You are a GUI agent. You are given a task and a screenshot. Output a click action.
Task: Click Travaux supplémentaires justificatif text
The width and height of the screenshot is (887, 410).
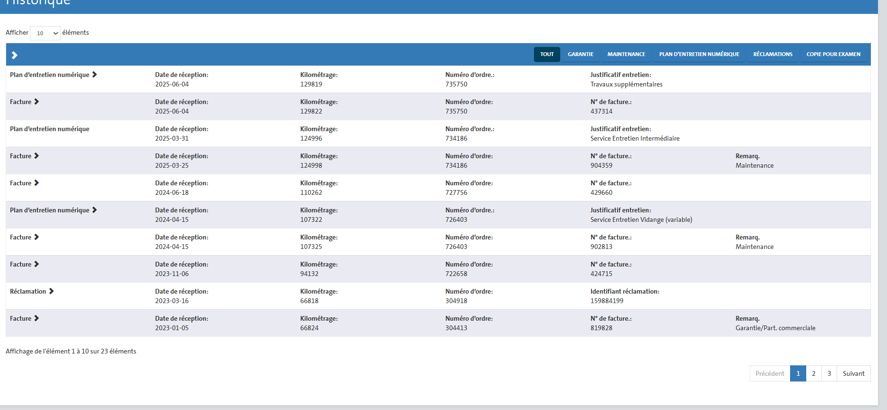coord(626,84)
